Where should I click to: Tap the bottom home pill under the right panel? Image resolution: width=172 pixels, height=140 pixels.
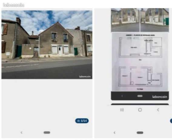[140, 133]
